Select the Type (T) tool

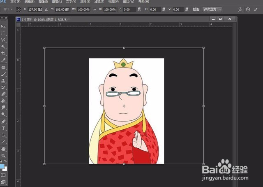[3, 129]
